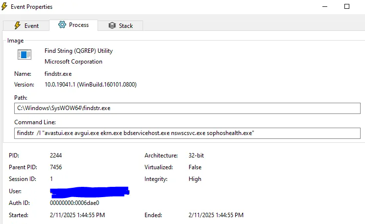Click the PID value 2244

tap(56, 156)
